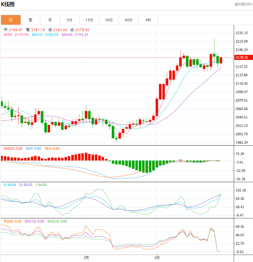Click the MA5 indicator value label
This screenshot has width=253, height=262.
coord(16,35)
